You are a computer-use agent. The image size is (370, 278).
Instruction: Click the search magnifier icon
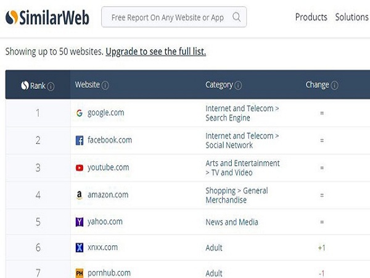click(x=237, y=17)
